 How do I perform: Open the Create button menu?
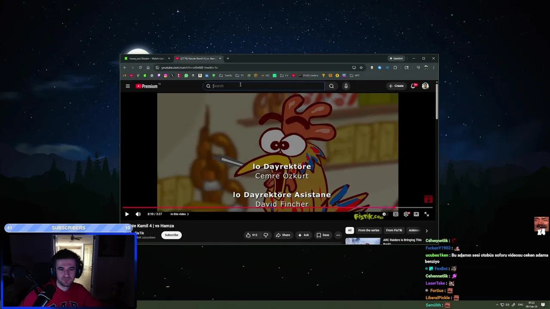pos(396,86)
